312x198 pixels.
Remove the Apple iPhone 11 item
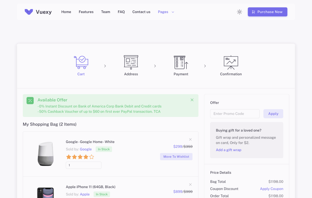[x=190, y=184]
